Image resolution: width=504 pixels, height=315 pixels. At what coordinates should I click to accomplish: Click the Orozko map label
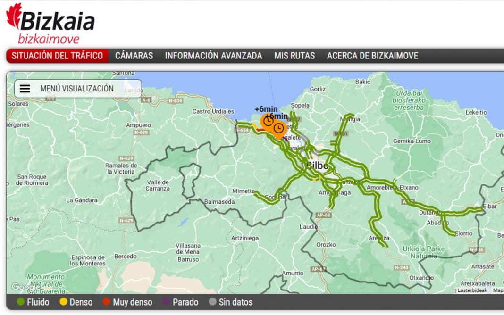point(326,245)
